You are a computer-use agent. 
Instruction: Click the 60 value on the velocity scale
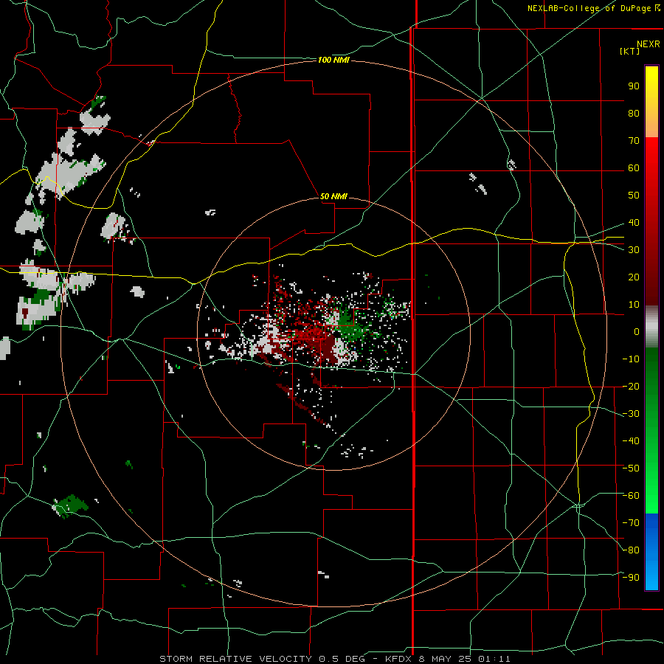[x=634, y=168]
